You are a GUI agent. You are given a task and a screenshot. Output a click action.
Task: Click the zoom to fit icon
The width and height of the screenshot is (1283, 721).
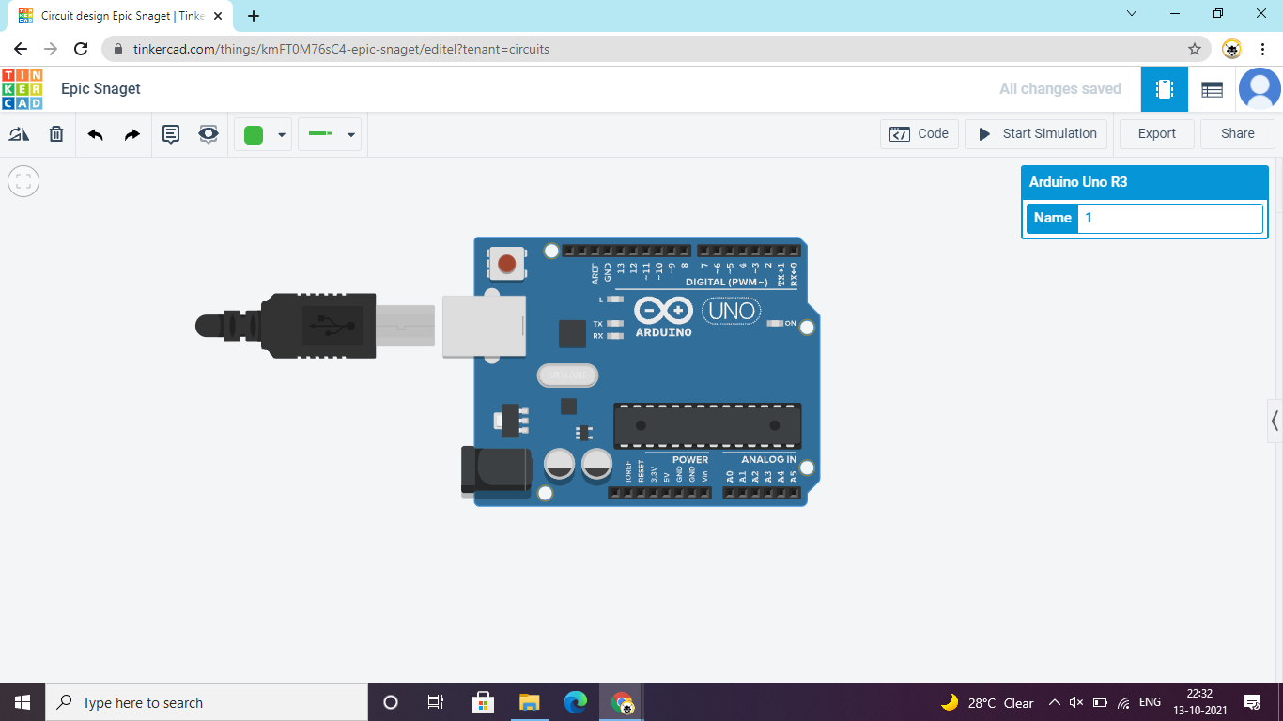coord(23,181)
